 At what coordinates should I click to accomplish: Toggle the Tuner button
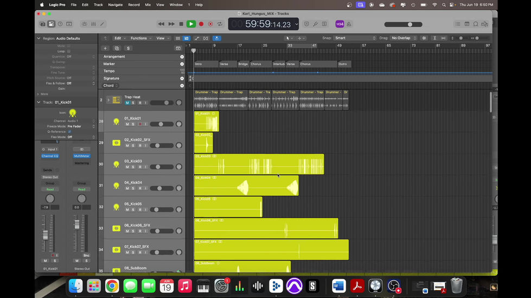click(x=315, y=24)
